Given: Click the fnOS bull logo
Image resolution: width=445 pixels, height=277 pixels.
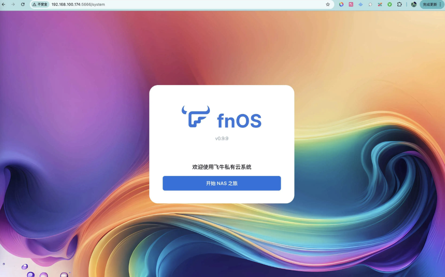Looking at the screenshot, I should click(x=196, y=116).
